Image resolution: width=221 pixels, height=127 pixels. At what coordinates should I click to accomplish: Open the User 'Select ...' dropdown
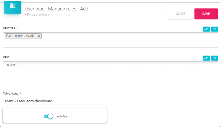110,74
